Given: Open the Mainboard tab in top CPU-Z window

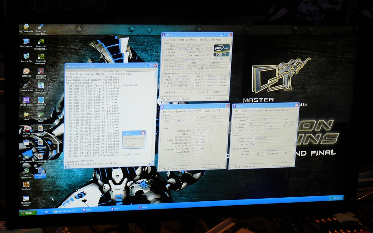Looking at the screenshot, I should click(x=184, y=40).
